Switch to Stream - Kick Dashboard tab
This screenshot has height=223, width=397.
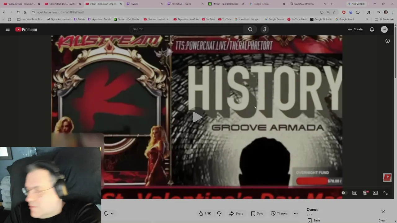tap(226, 4)
